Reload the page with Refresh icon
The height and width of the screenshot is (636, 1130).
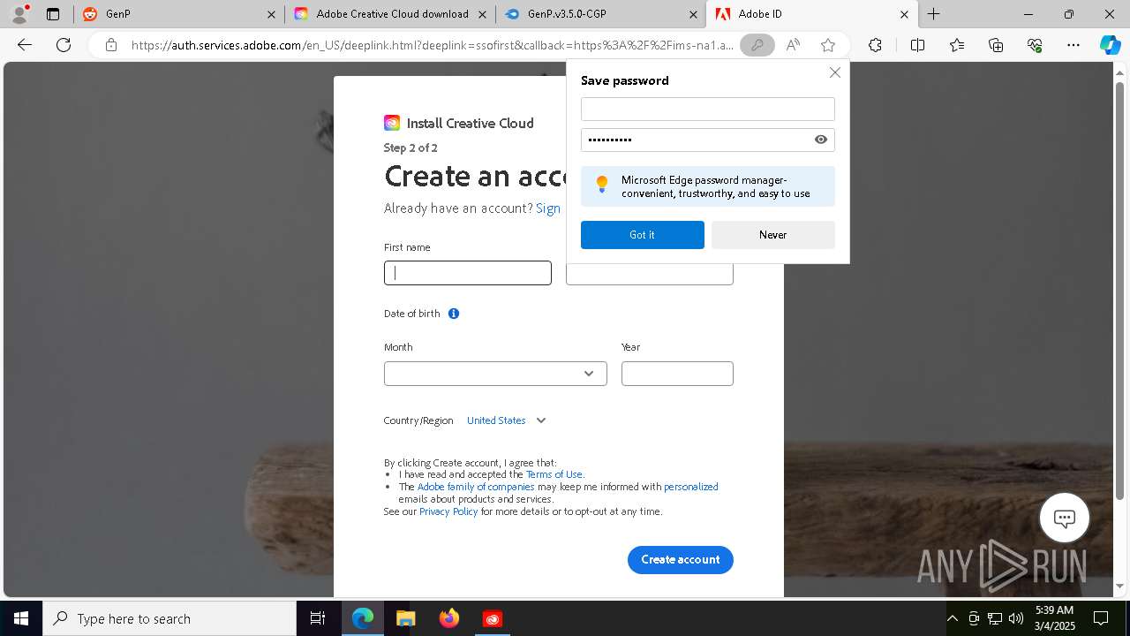64,45
